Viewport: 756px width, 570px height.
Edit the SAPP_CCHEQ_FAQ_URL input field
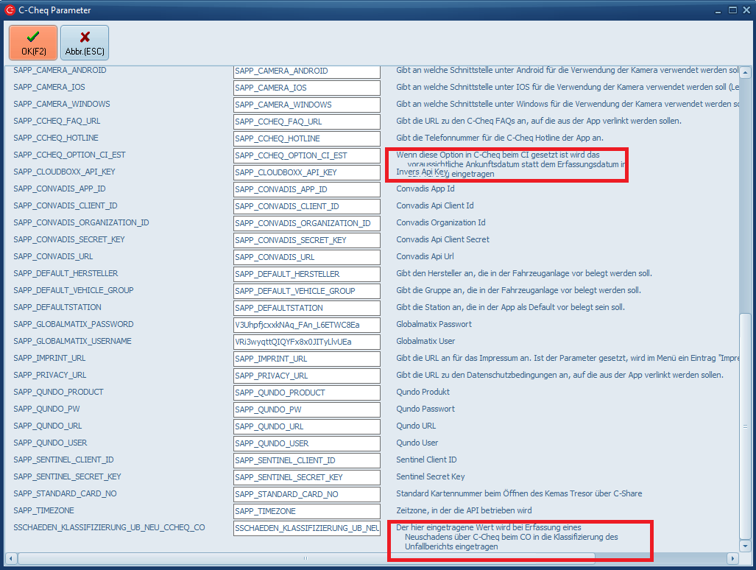306,122
